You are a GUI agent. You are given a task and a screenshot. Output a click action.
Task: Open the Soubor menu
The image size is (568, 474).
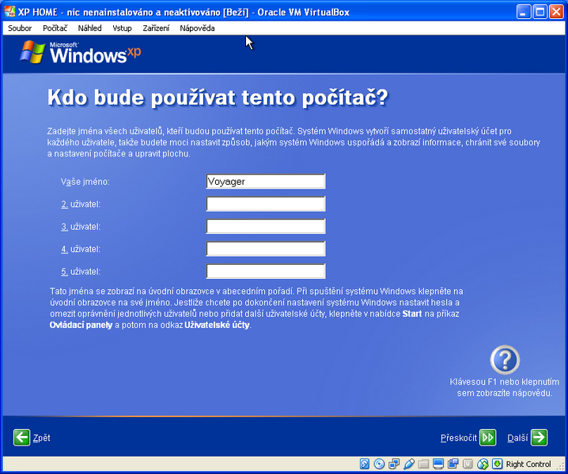pyautogui.click(x=20, y=28)
